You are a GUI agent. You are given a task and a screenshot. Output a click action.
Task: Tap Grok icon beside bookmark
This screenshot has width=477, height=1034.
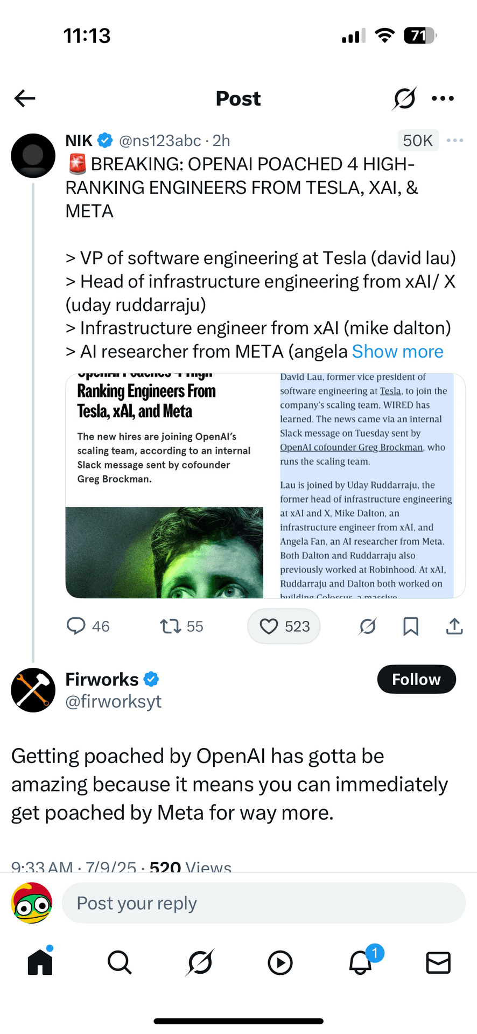pyautogui.click(x=368, y=626)
